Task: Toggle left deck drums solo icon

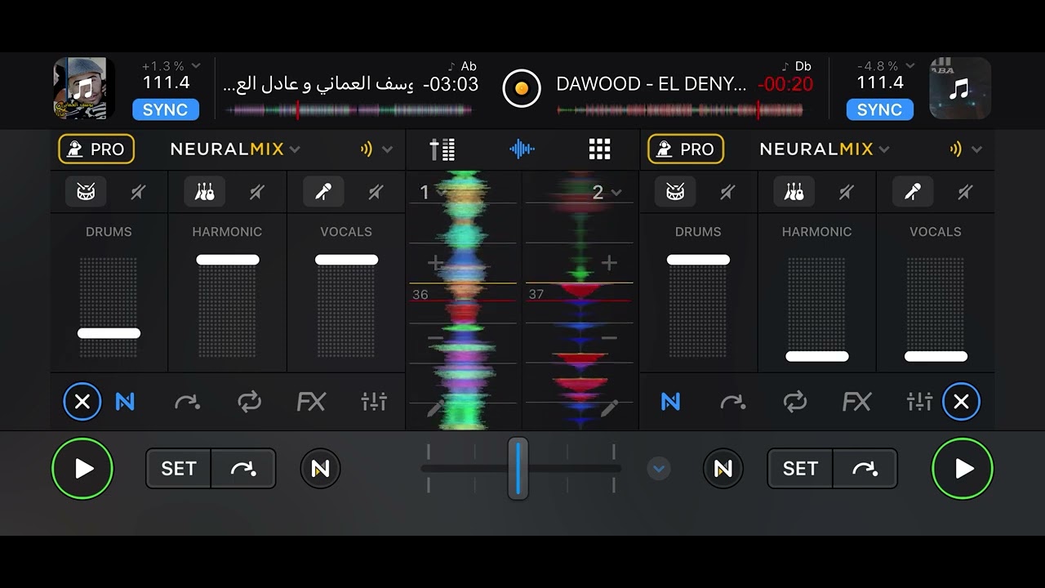Action: (86, 192)
